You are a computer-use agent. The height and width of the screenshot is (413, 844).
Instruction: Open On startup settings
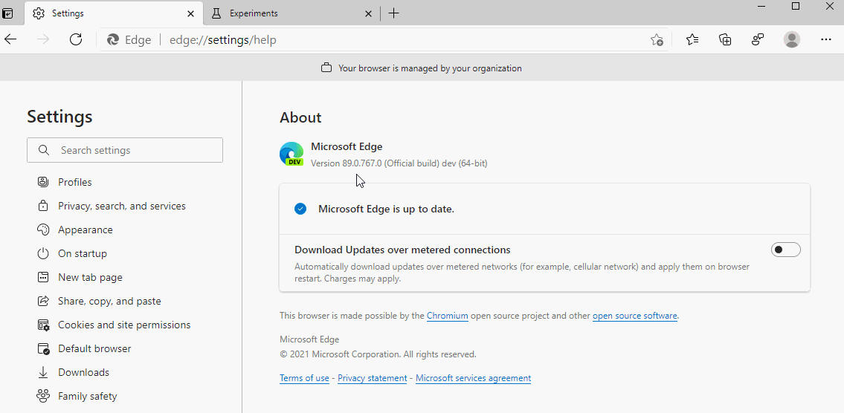coord(83,253)
